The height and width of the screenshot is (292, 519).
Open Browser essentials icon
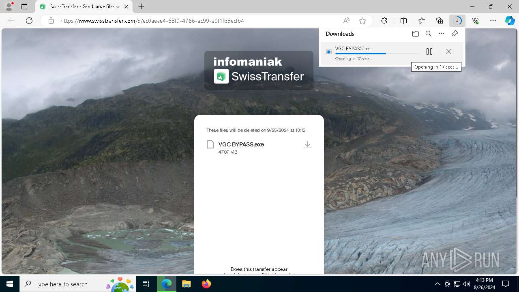coord(475,21)
